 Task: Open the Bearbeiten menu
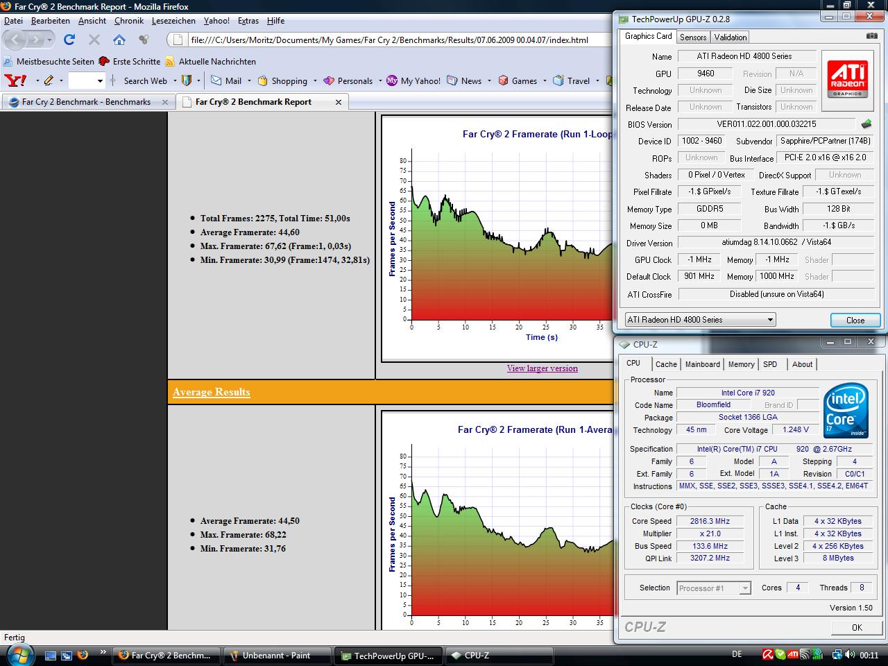pos(51,21)
